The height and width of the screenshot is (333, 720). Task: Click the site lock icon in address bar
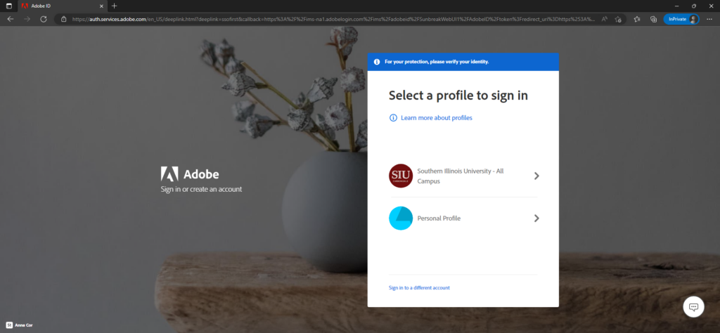coord(63,19)
